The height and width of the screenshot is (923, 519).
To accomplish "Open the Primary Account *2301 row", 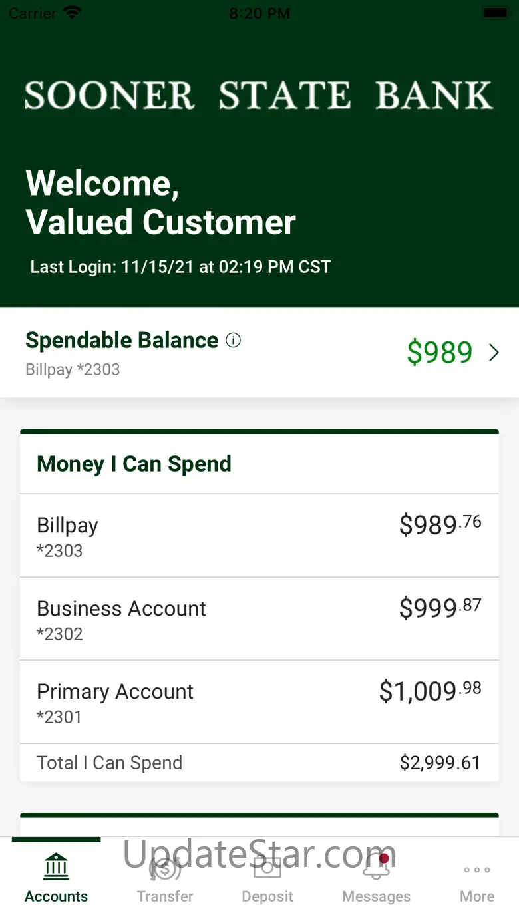I will click(x=259, y=702).
